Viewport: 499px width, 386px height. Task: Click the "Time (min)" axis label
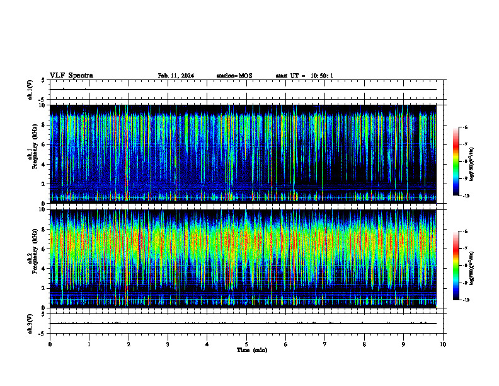coord(252,350)
